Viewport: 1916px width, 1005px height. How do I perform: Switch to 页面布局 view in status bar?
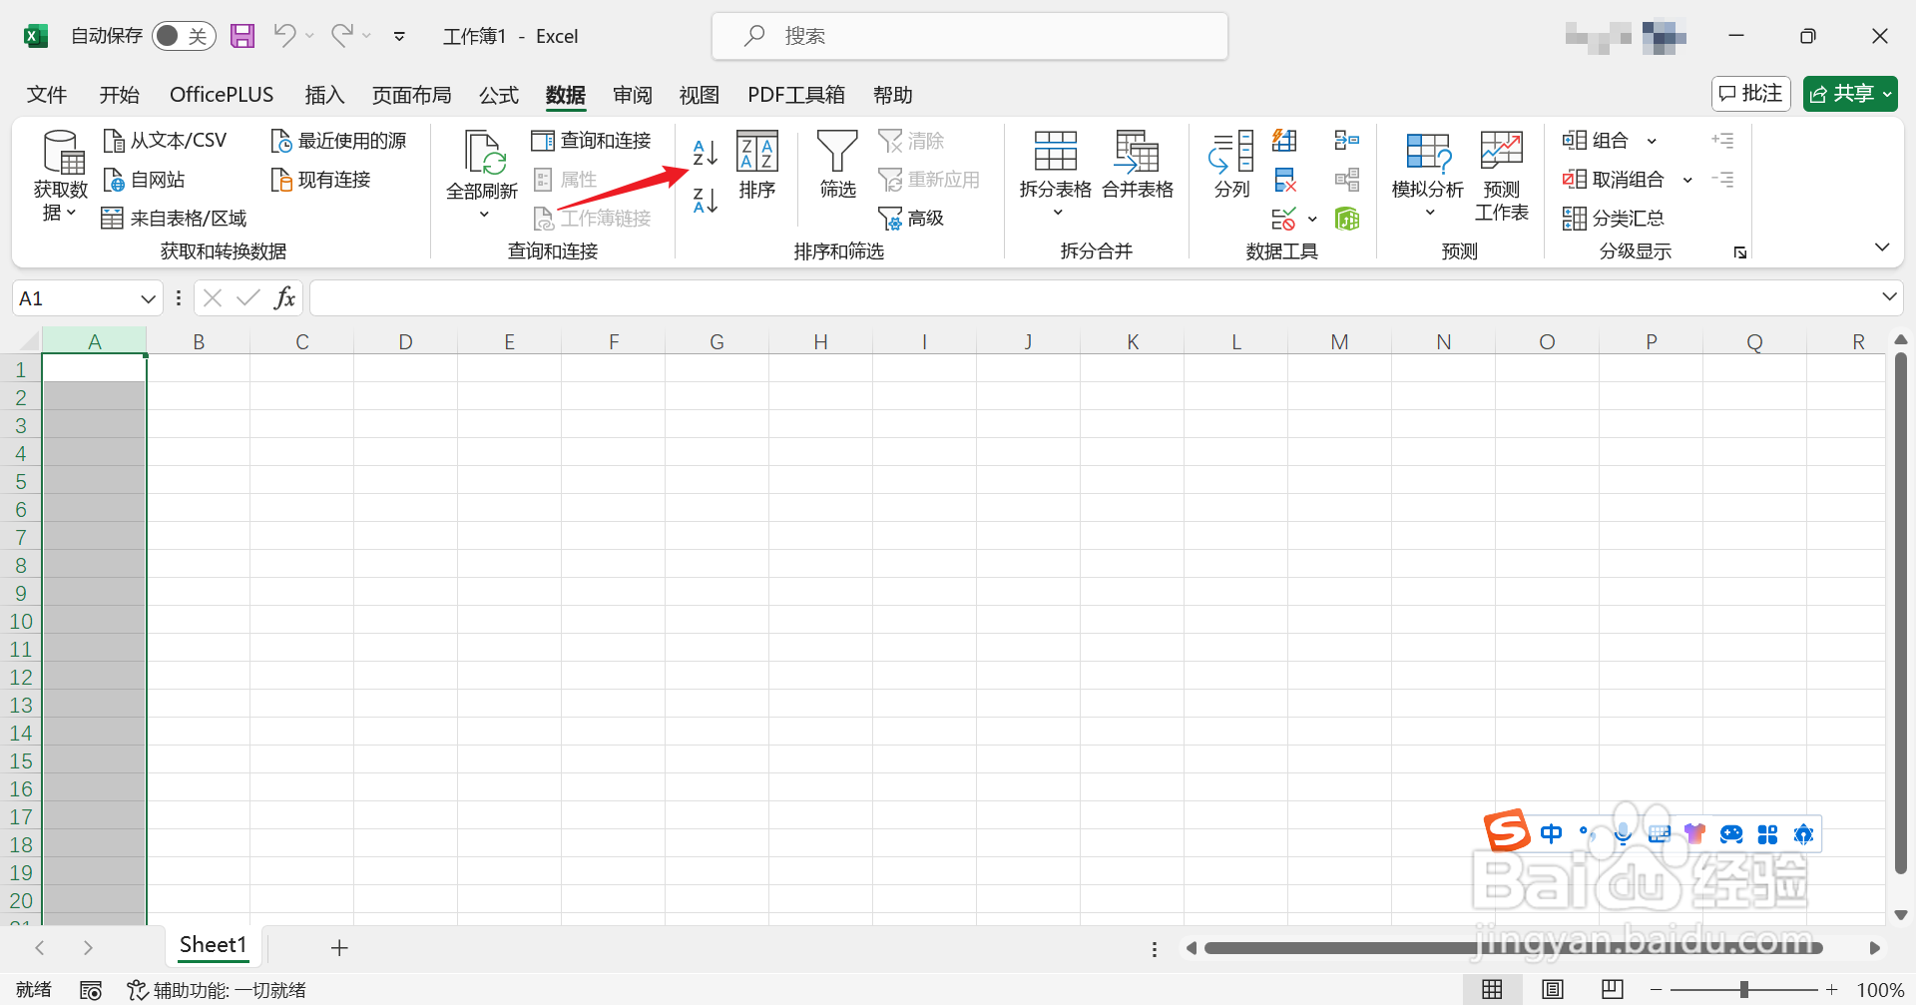click(1553, 989)
